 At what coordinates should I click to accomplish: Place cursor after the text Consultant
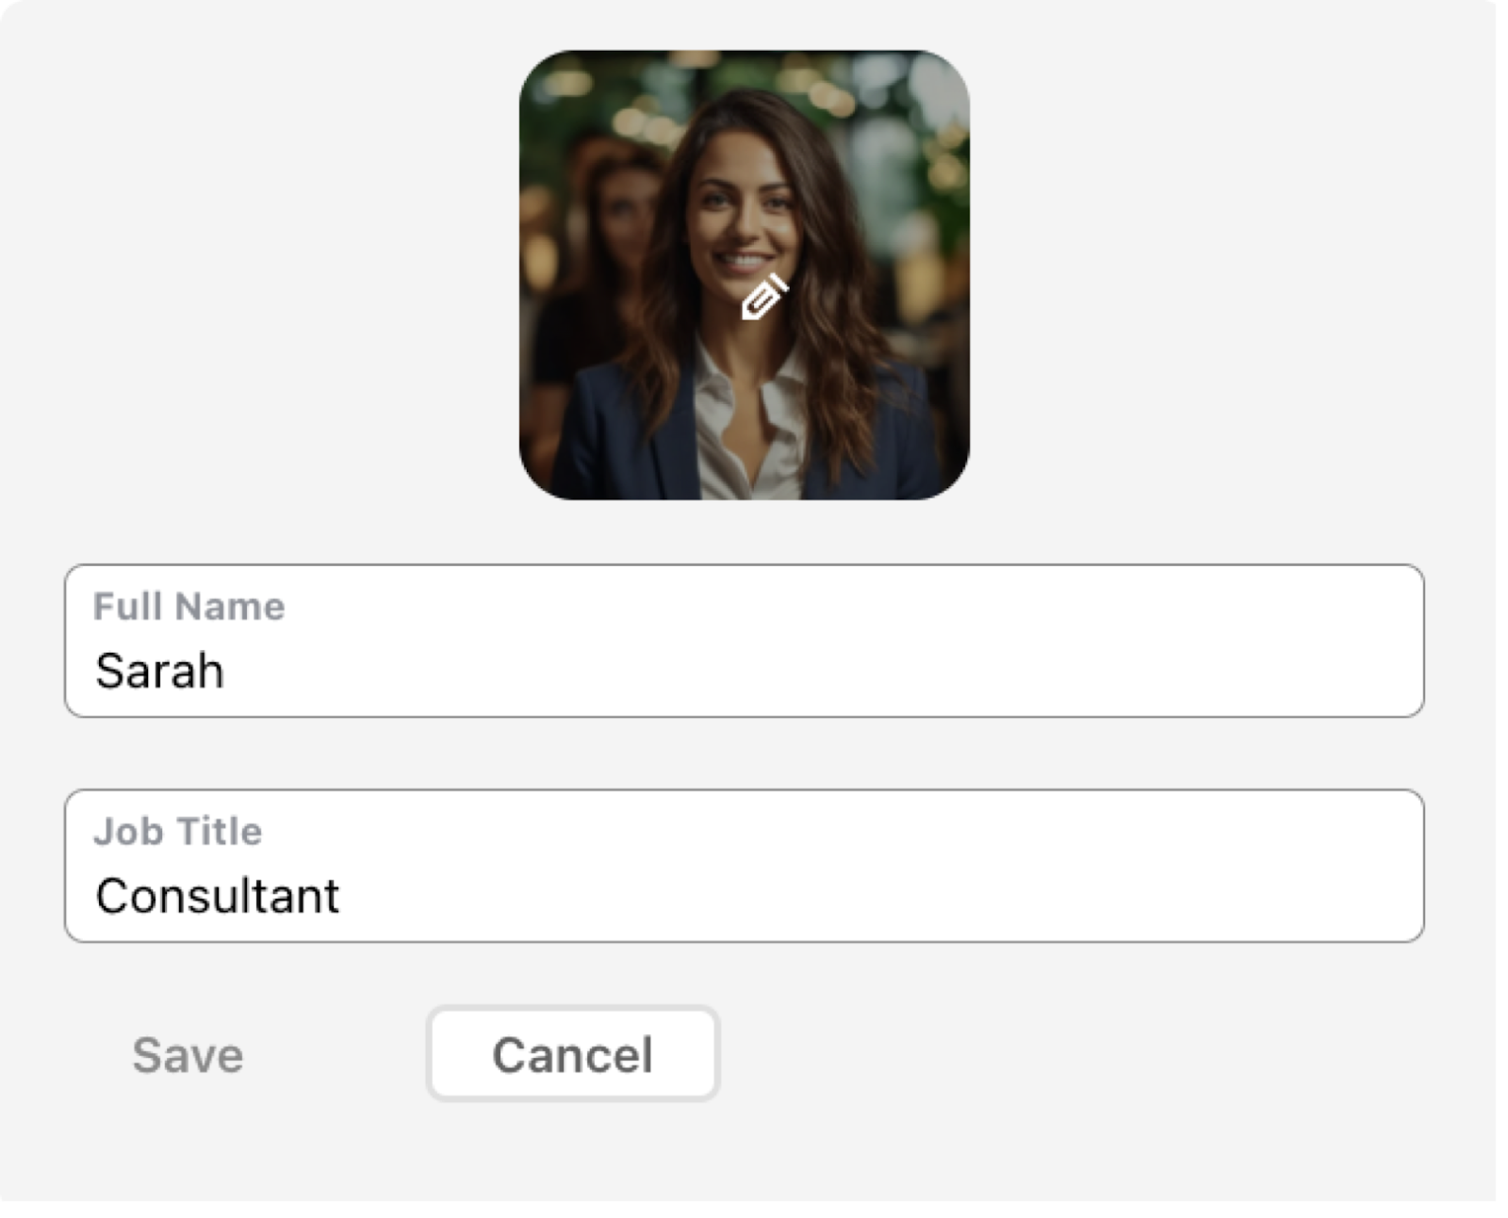[x=341, y=896]
